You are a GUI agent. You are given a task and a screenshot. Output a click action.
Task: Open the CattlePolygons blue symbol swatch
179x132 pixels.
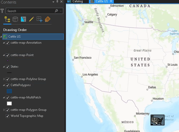pyautogui.click(x=9, y=91)
